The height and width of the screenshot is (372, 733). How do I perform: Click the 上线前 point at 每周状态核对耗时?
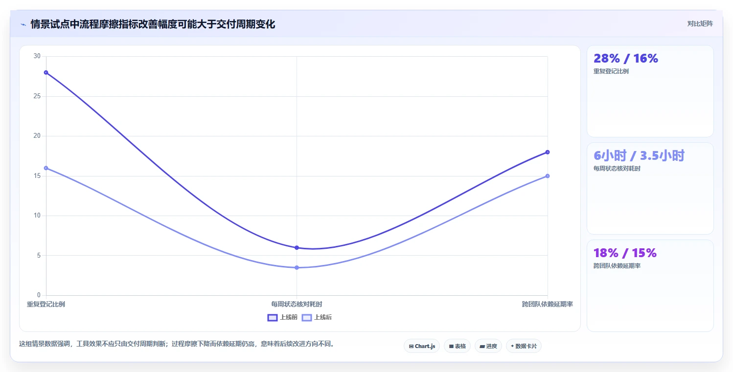297,248
